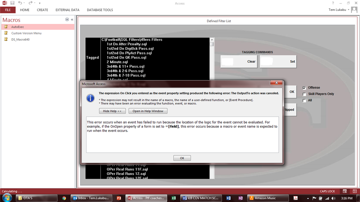Switch to the CREATE ribbon tab
The width and height of the screenshot is (360, 202).
[43, 10]
